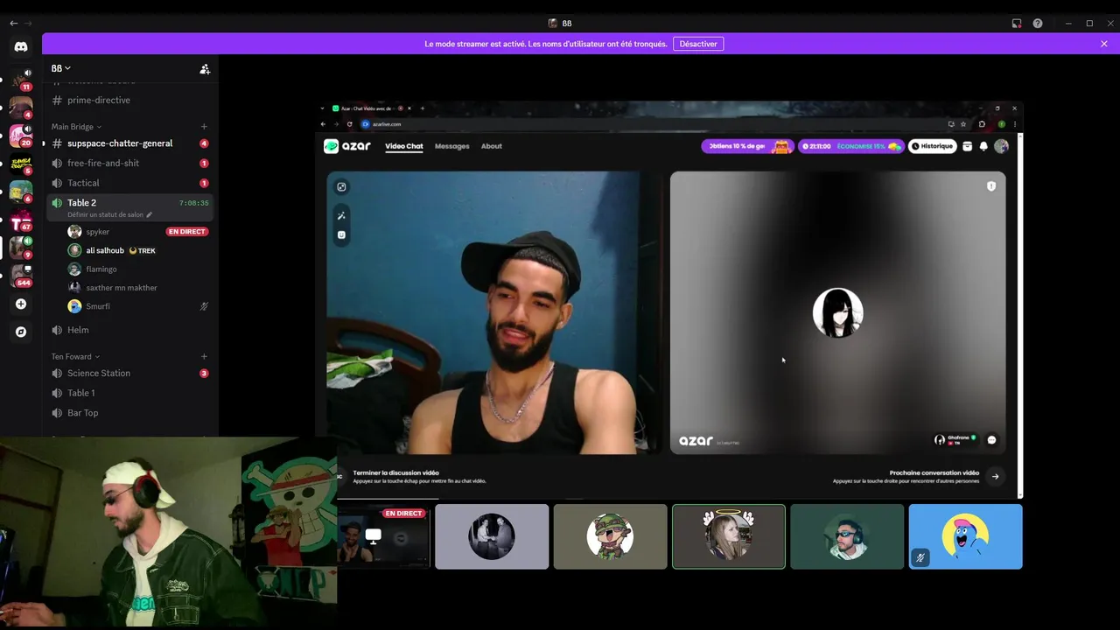Open prime-directive text channel

point(129,100)
